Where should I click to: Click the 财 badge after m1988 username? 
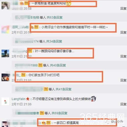[40, 65]
